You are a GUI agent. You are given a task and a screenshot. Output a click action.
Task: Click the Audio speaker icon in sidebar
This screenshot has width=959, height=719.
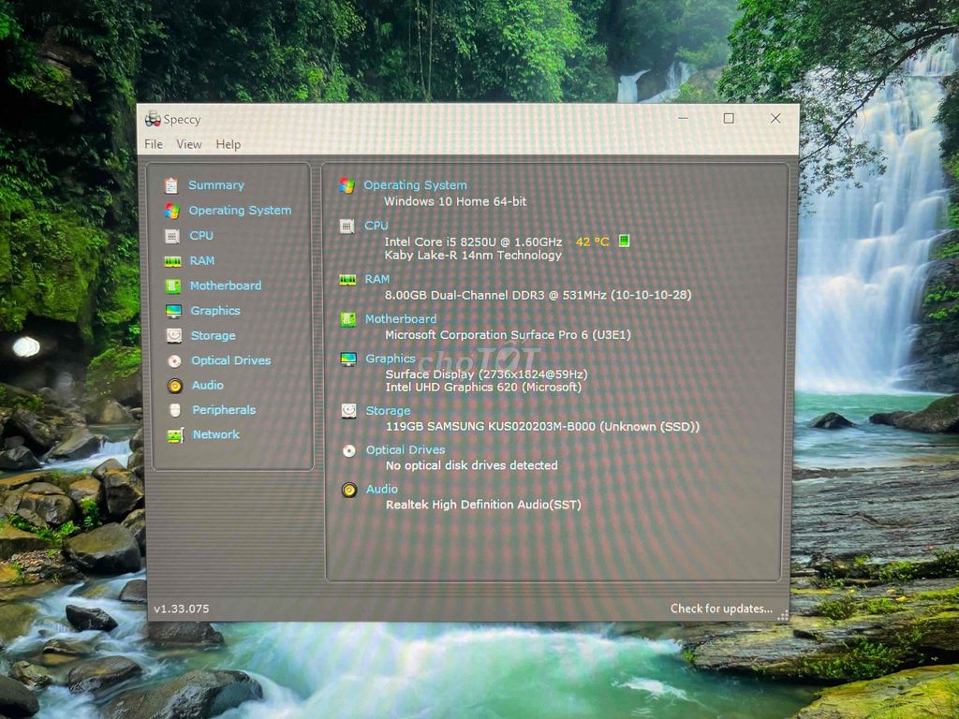(x=174, y=386)
